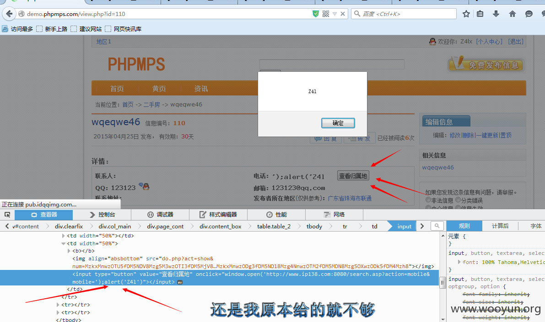
Task: Click the 一键更新 link
Action: [486, 135]
